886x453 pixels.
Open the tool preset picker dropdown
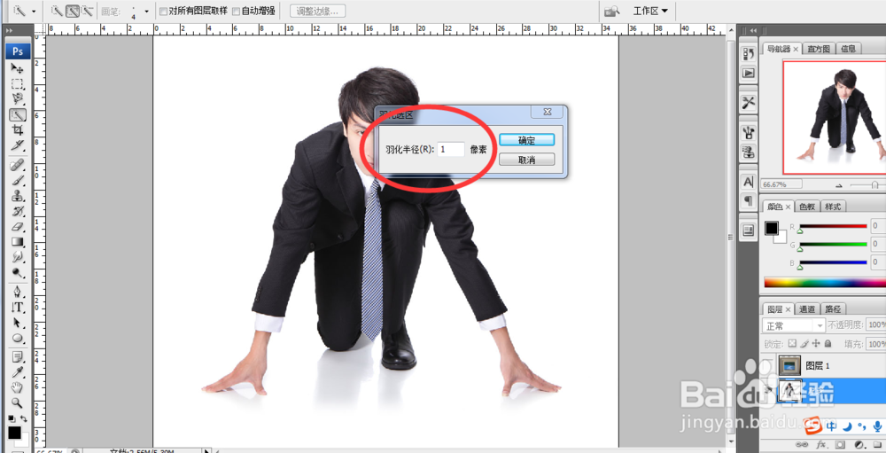(34, 12)
